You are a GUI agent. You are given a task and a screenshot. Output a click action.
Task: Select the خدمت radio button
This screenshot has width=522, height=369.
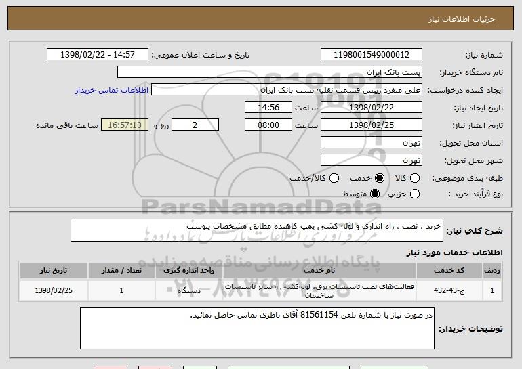379,178
